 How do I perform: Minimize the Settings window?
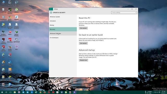click(x=128, y=9)
